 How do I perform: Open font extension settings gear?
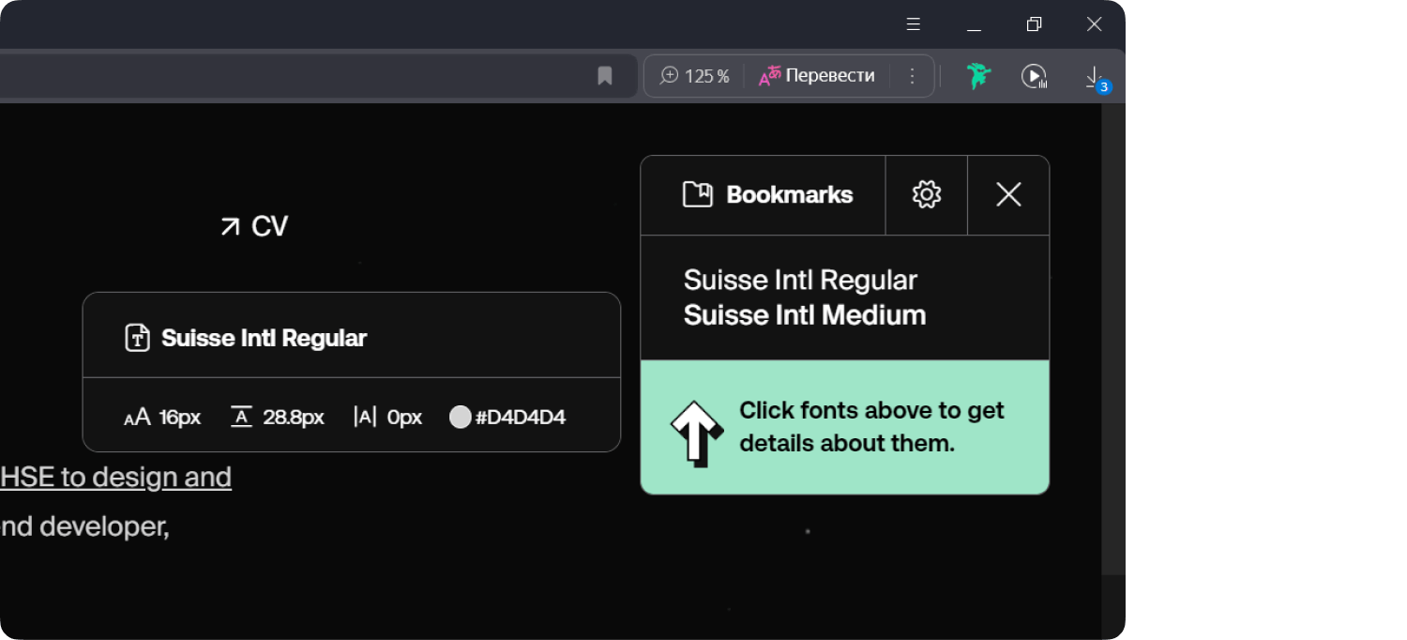click(x=926, y=194)
